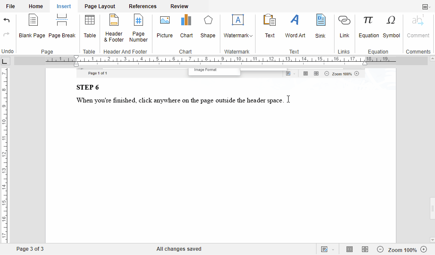This screenshot has width=435, height=255.
Task: Open Header & Footer tool
Action: click(x=114, y=28)
